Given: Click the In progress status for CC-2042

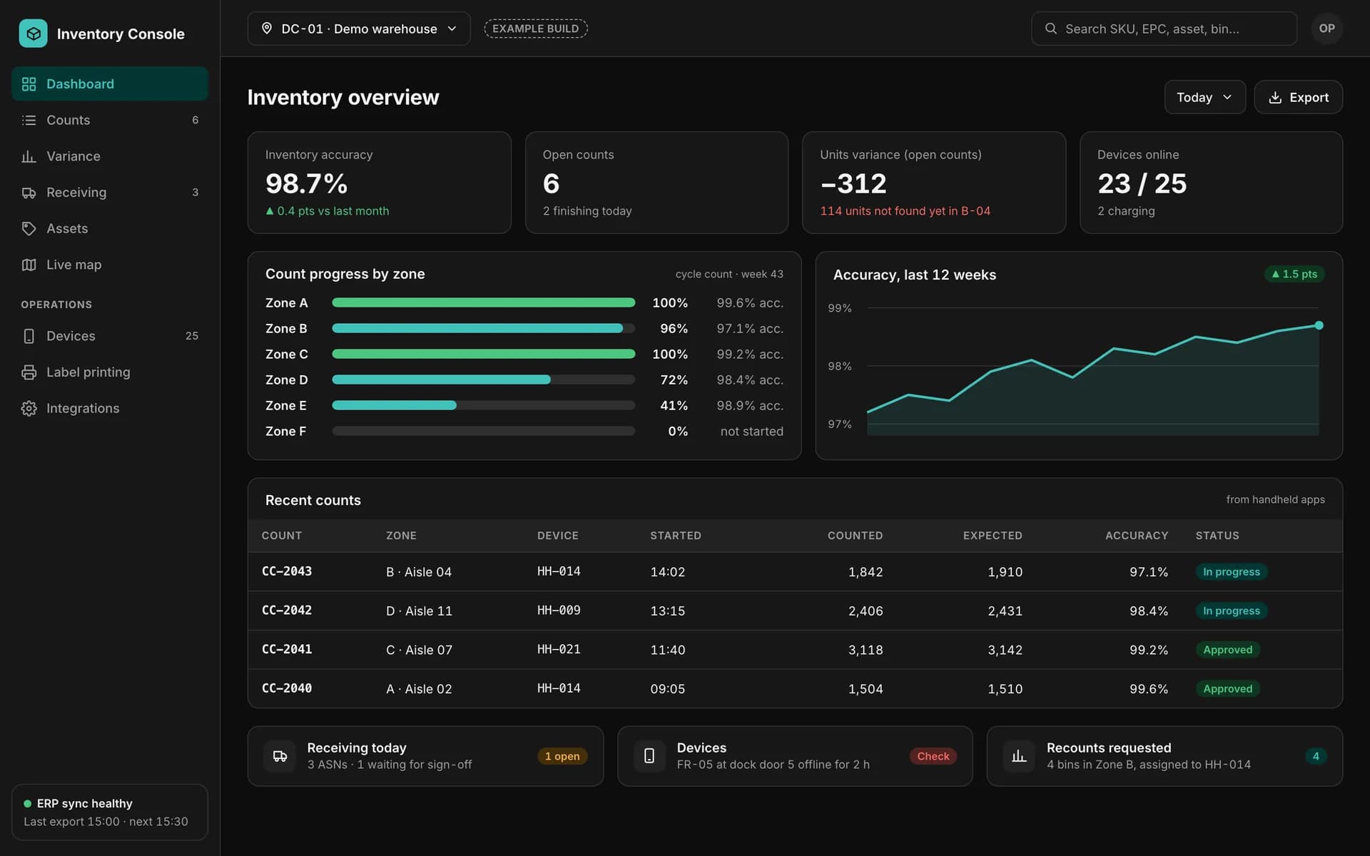Looking at the screenshot, I should (x=1231, y=611).
